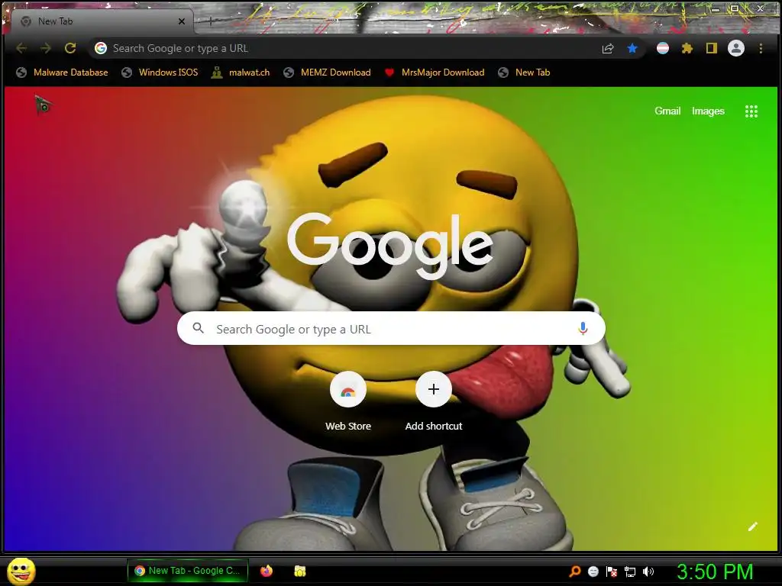This screenshot has width=782, height=586.
Task: Open the Malware Database bookmark
Action: pos(63,72)
